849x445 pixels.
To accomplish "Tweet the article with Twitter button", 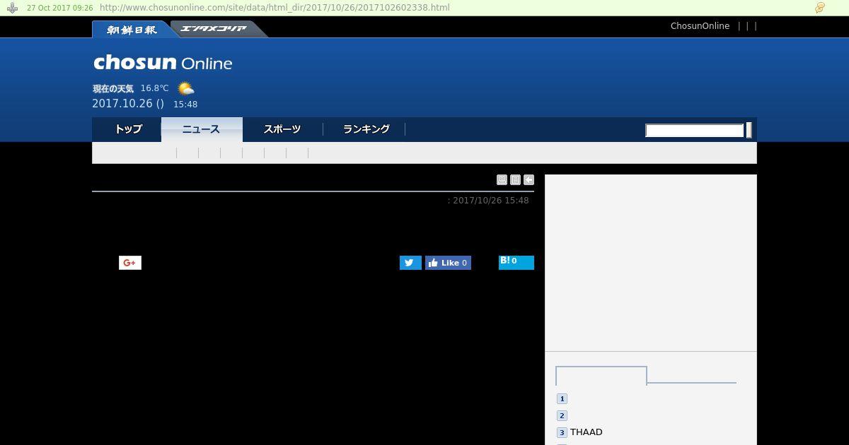I will click(410, 263).
